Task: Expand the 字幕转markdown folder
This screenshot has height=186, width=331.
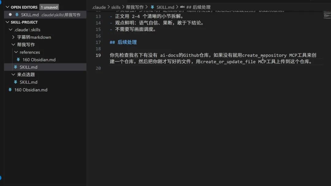Action: pos(13,37)
